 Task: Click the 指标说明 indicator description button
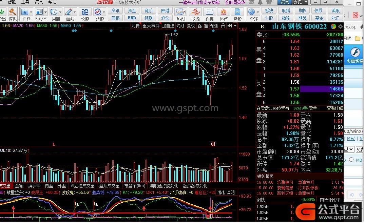coord(226,192)
